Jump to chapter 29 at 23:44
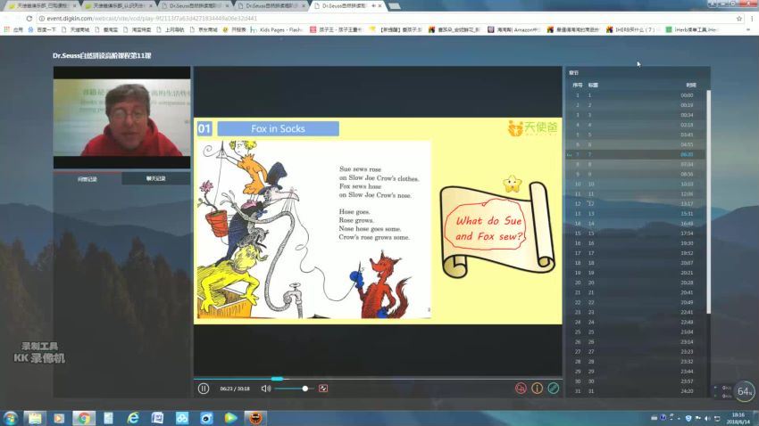The width and height of the screenshot is (759, 426). tap(635, 372)
